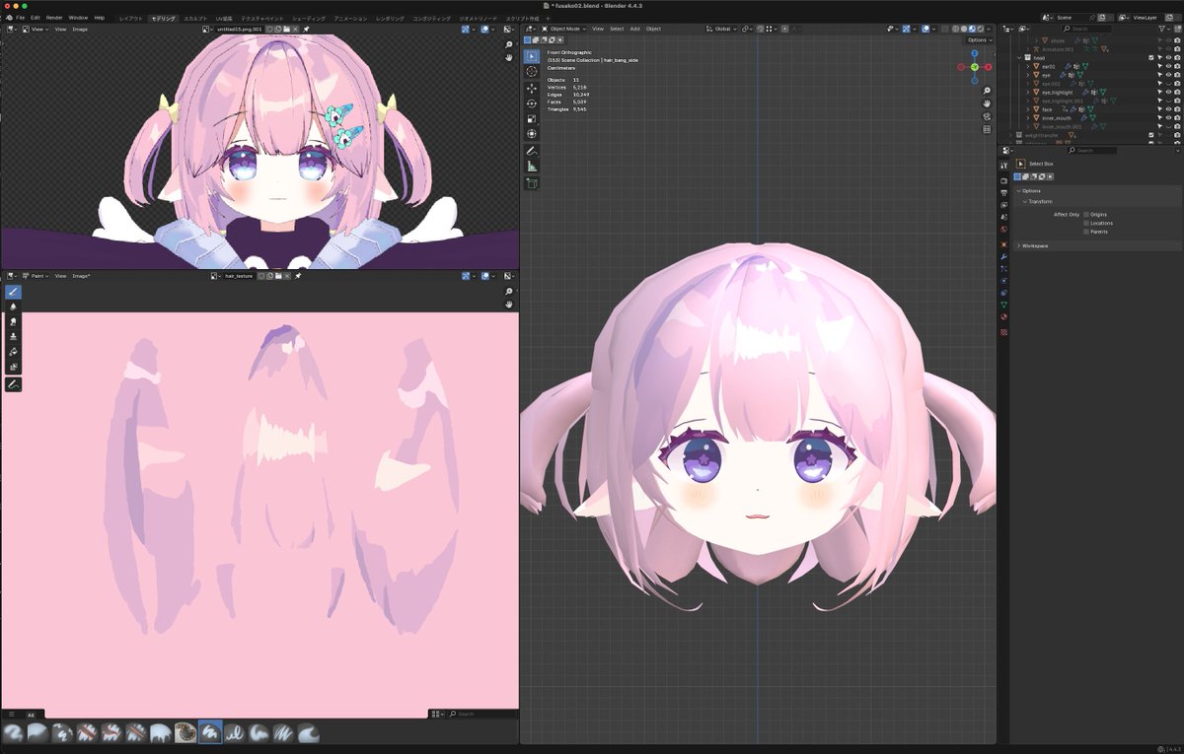
Task: Select the Mask tool in paint editor
Action: tap(13, 367)
